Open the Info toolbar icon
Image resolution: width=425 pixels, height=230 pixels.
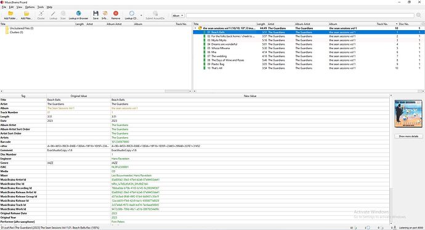[105, 14]
